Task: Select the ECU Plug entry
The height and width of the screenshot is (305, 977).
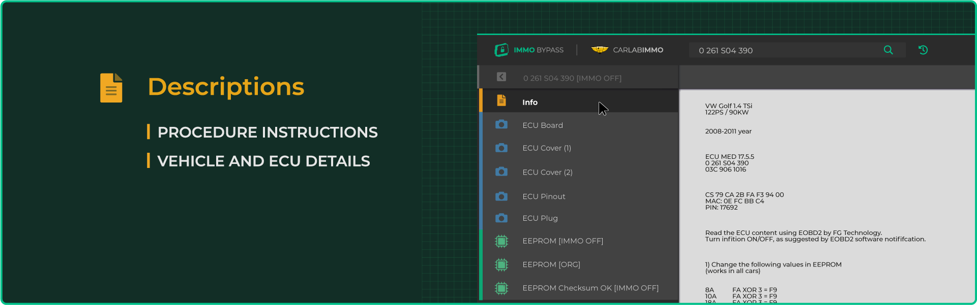Action: point(540,218)
